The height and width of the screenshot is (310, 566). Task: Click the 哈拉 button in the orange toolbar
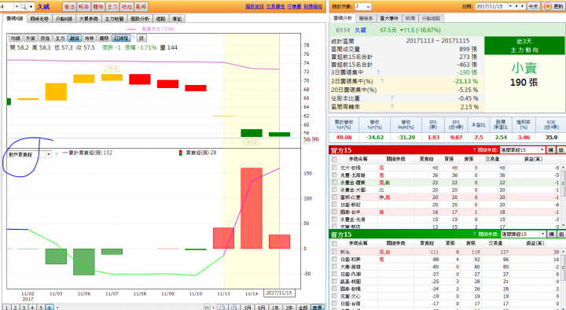pos(127,6)
